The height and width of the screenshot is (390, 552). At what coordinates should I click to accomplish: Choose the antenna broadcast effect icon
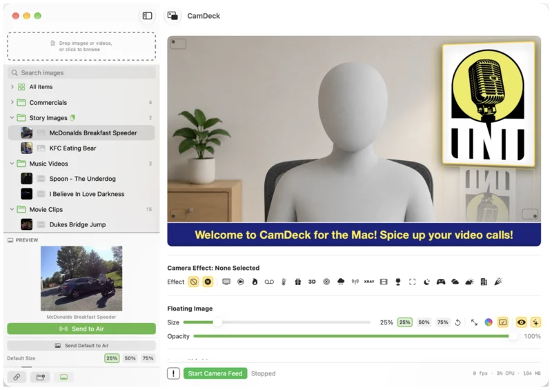355,282
